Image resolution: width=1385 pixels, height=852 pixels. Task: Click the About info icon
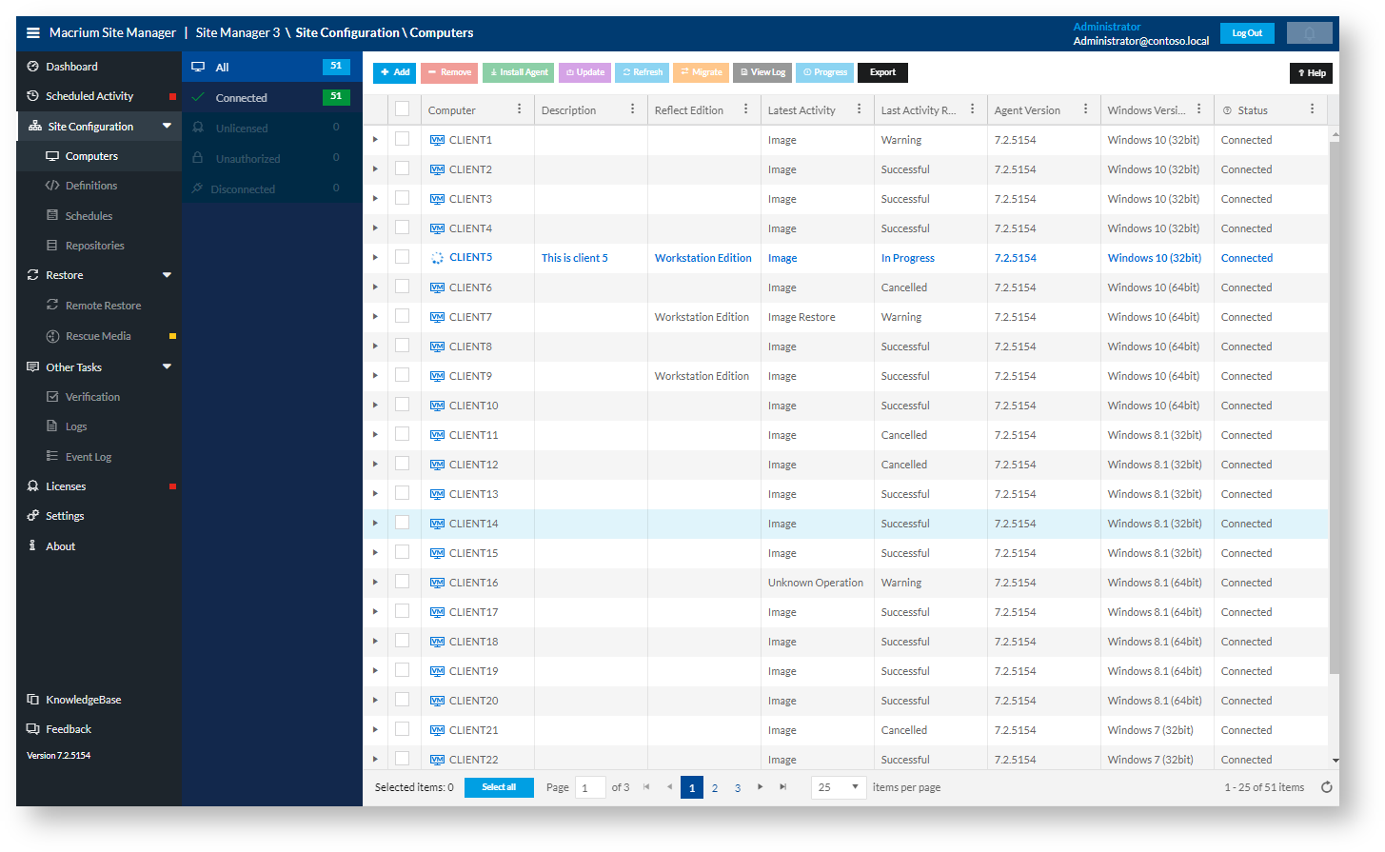coord(33,546)
